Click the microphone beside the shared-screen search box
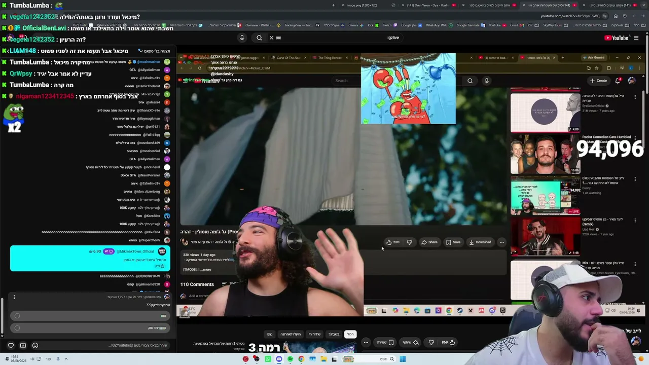649x365 pixels. 486,81
